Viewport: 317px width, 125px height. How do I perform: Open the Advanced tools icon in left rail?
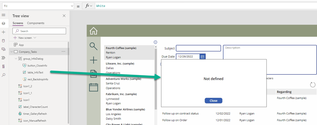tap(3, 66)
